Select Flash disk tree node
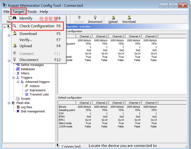This screenshot has width=191, height=149. point(23,103)
